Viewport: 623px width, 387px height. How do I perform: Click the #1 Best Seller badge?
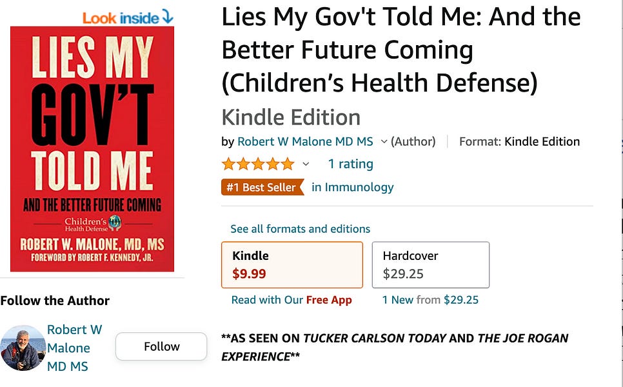coord(262,187)
